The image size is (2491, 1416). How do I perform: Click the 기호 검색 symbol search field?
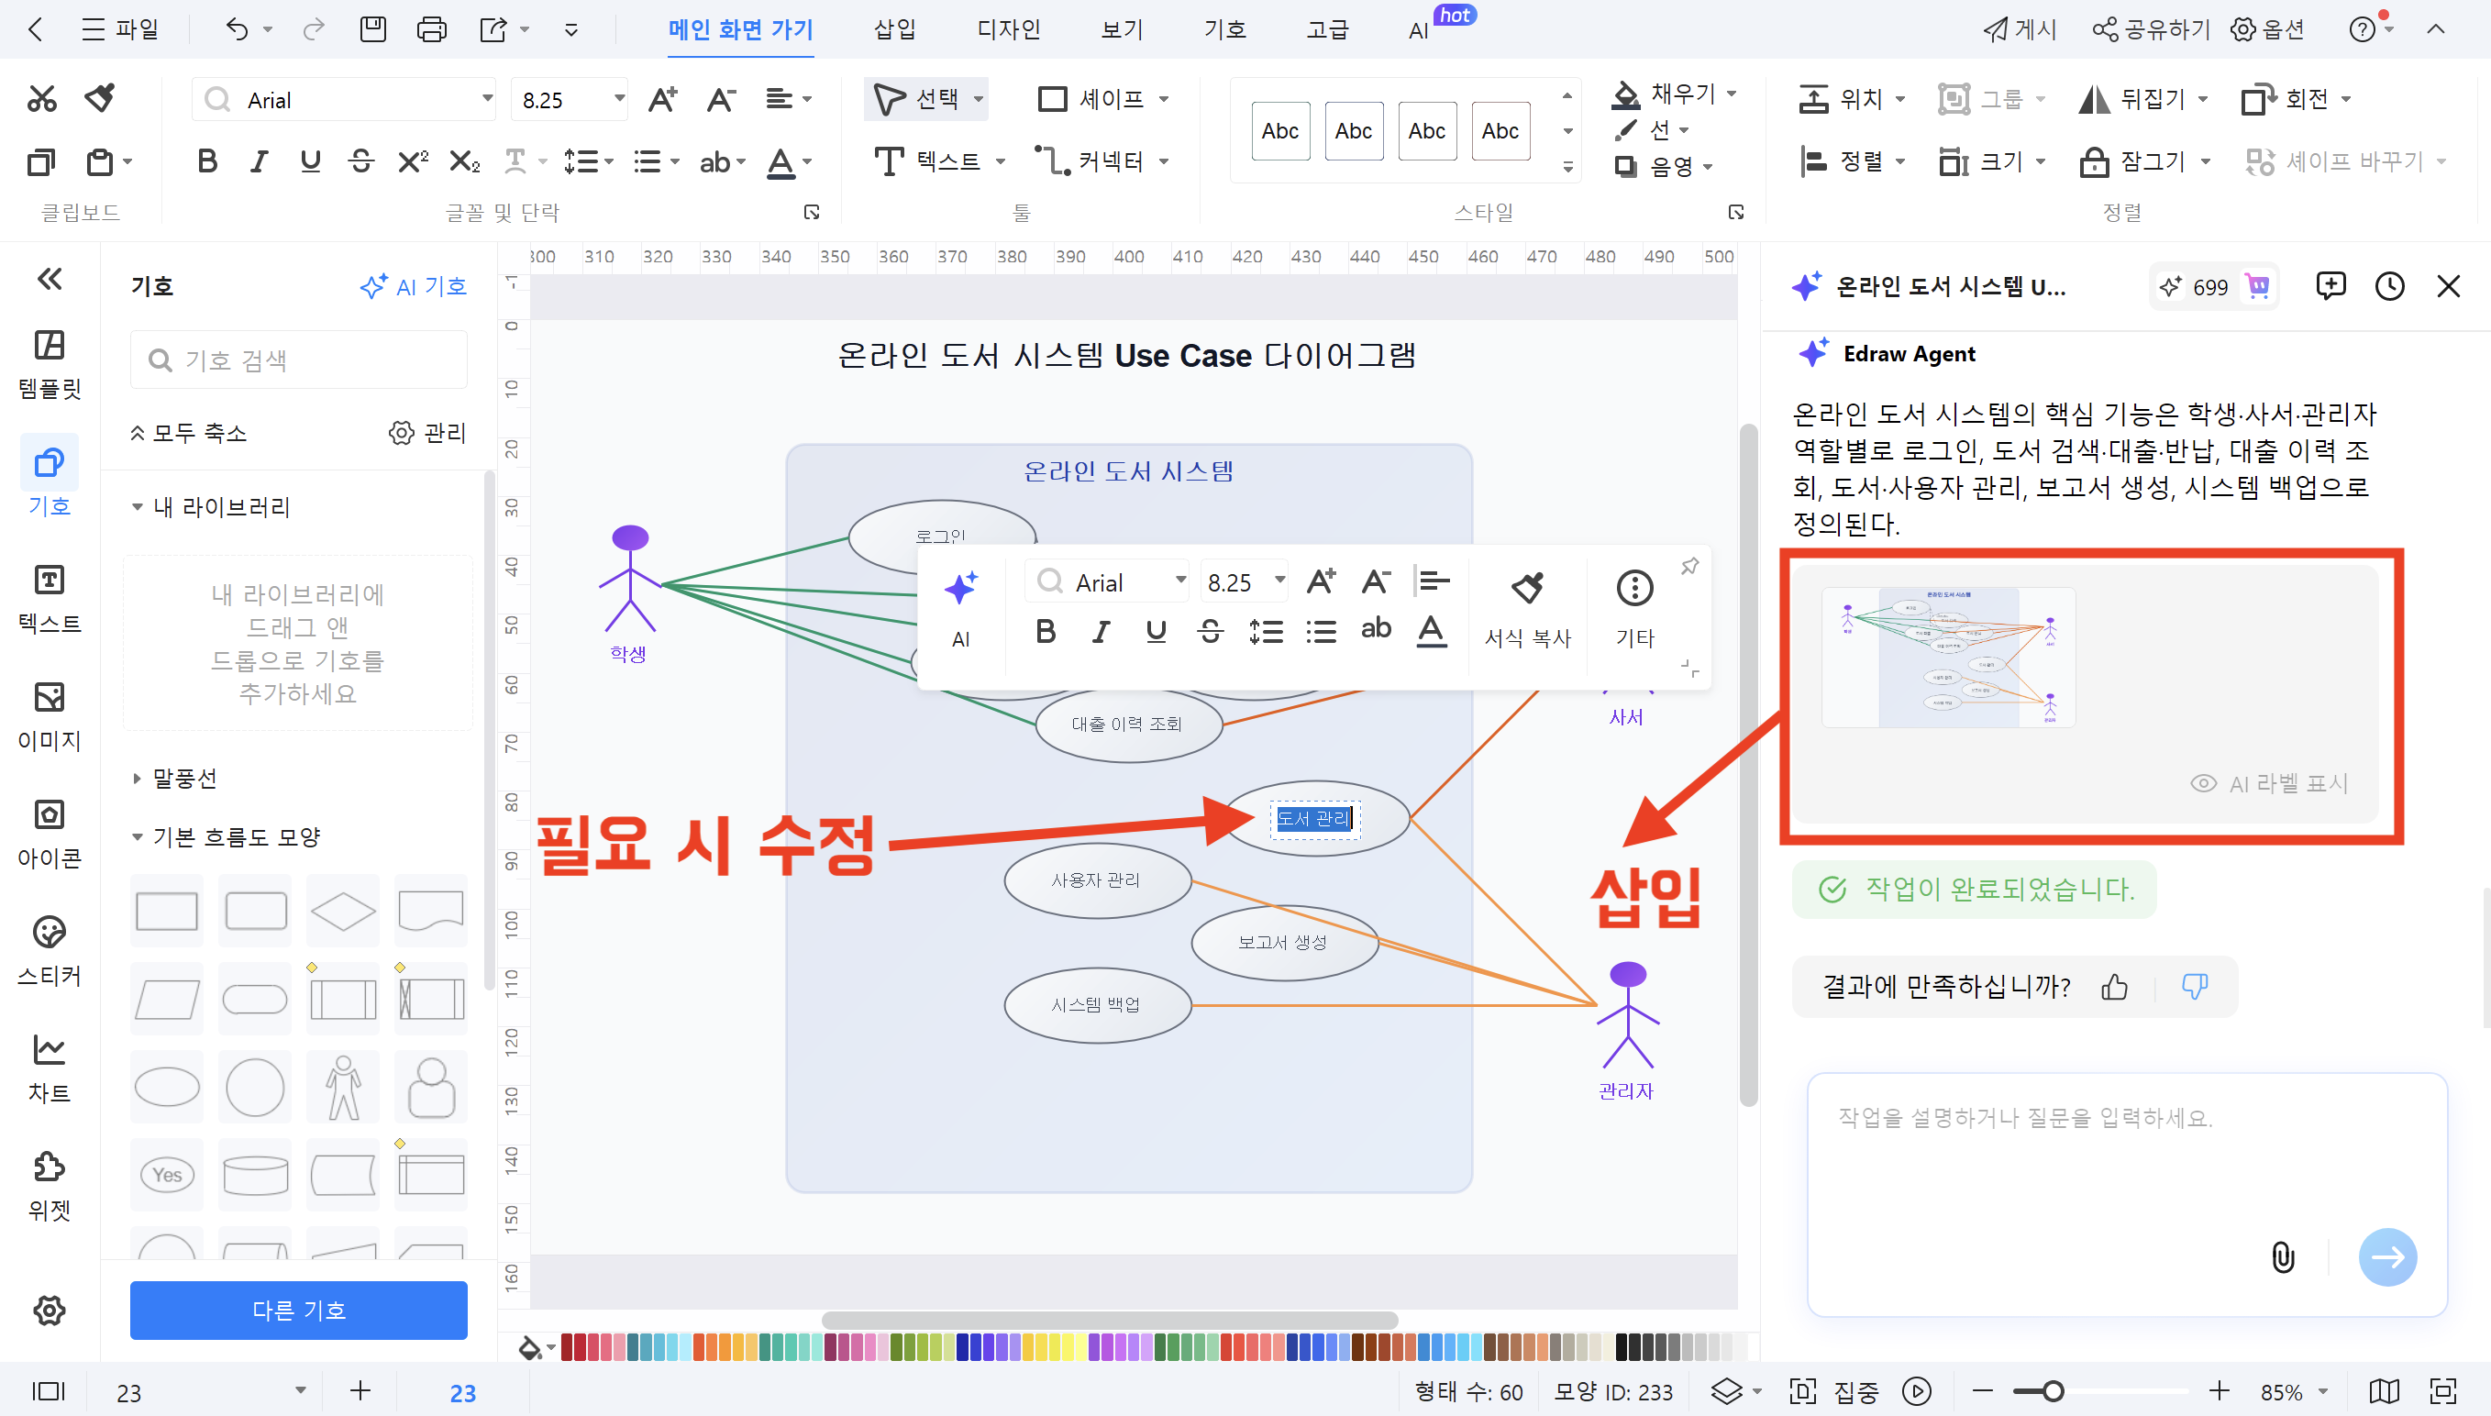point(297,359)
